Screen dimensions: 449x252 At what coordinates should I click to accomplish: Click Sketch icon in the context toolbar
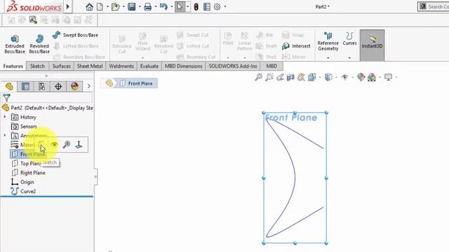(x=41, y=145)
